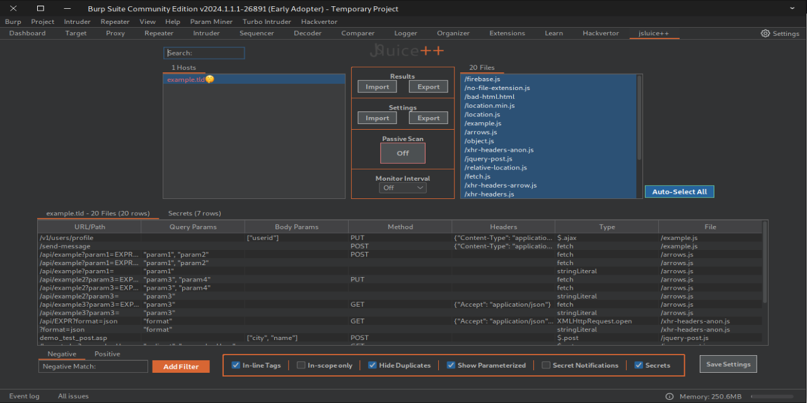Switch to the Positive filter tab
This screenshot has height=403, width=807.
(107, 353)
